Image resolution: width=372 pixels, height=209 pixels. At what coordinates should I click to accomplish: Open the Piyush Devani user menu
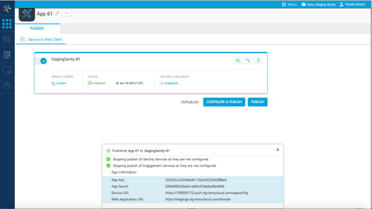pyautogui.click(x=353, y=5)
